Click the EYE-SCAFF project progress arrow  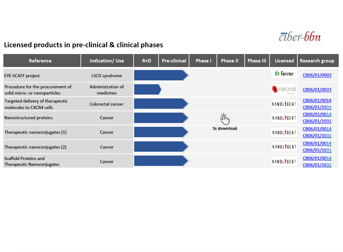161,75
